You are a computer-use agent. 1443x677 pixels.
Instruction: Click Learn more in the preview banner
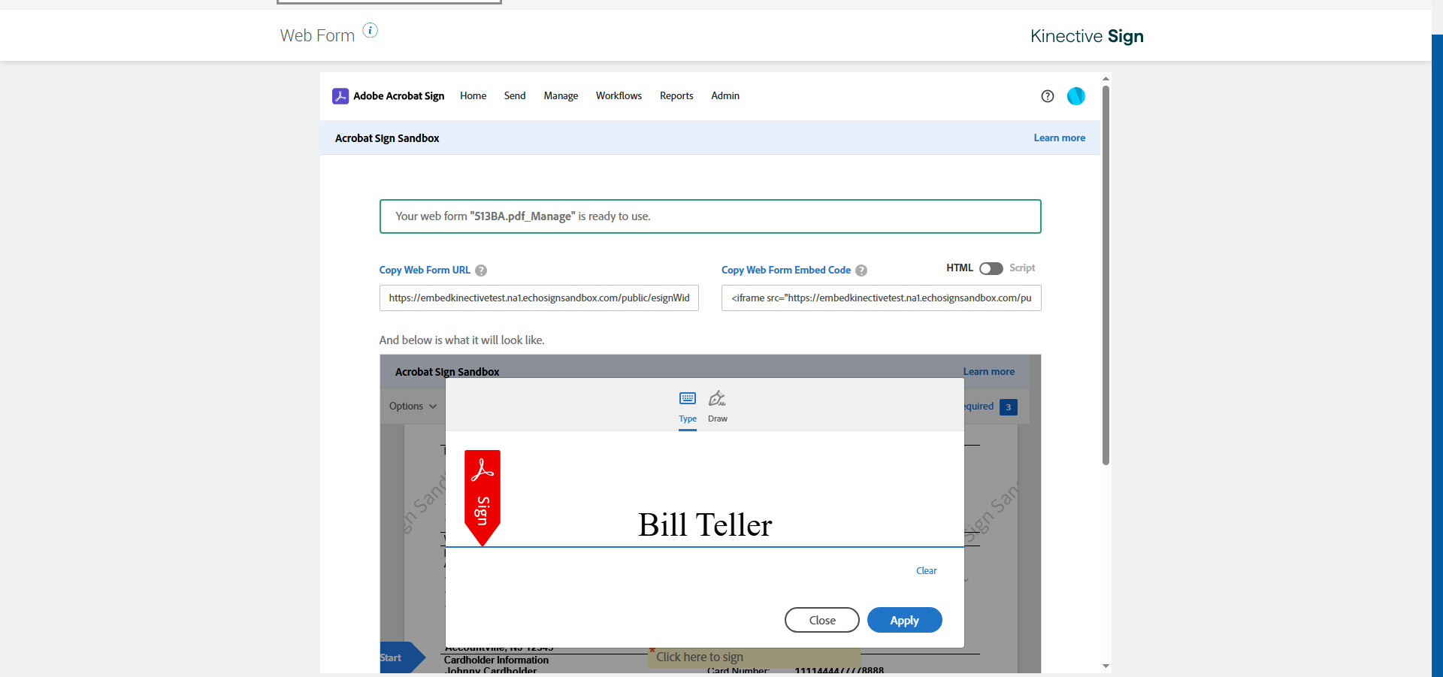(x=989, y=372)
